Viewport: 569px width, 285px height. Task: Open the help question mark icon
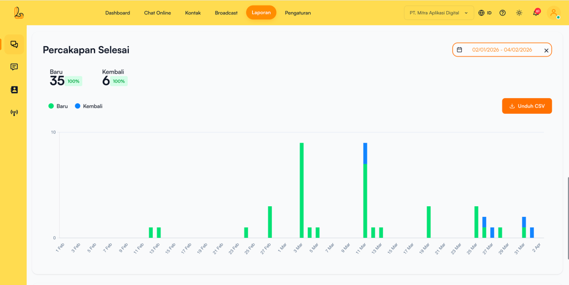[502, 13]
